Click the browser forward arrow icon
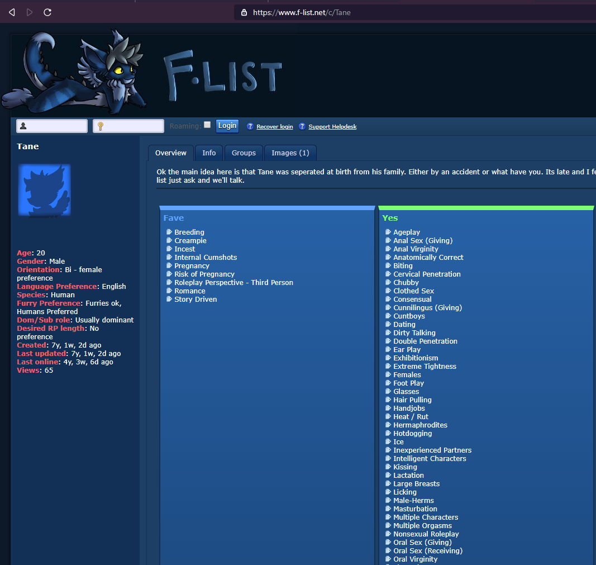This screenshot has height=565, width=596. click(30, 12)
